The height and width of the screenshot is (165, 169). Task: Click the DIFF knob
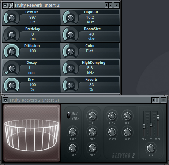pos(92,148)
